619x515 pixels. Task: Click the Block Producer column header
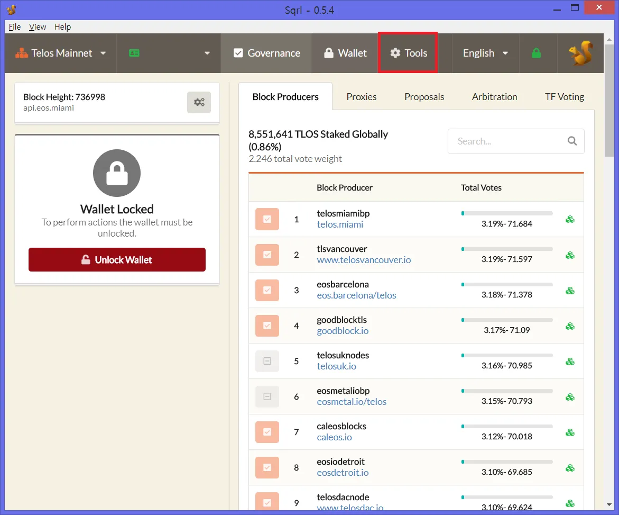coord(344,188)
